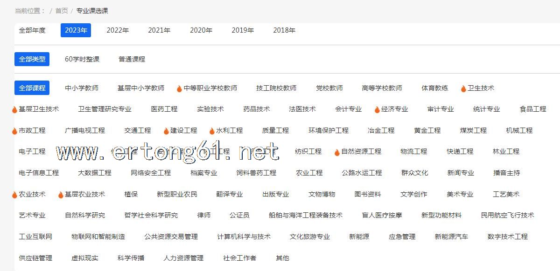The image size is (560, 271).
Task: Switch to the 2021年 year filter
Action: tap(159, 30)
